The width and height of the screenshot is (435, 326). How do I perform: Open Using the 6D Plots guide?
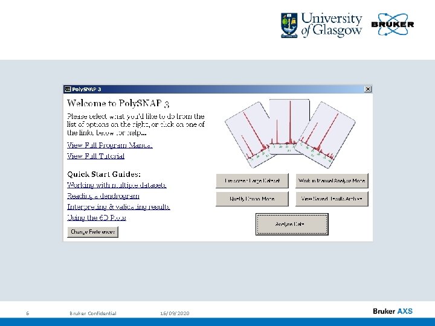coord(97,217)
